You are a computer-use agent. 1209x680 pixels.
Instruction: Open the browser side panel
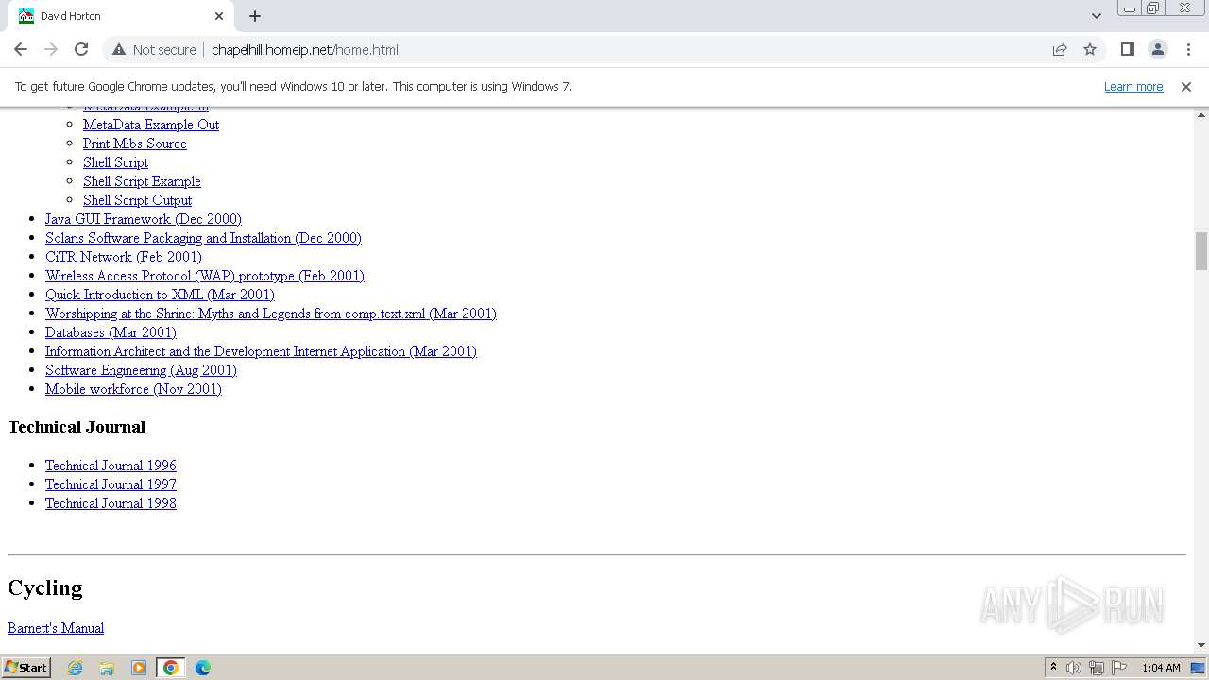click(x=1127, y=49)
